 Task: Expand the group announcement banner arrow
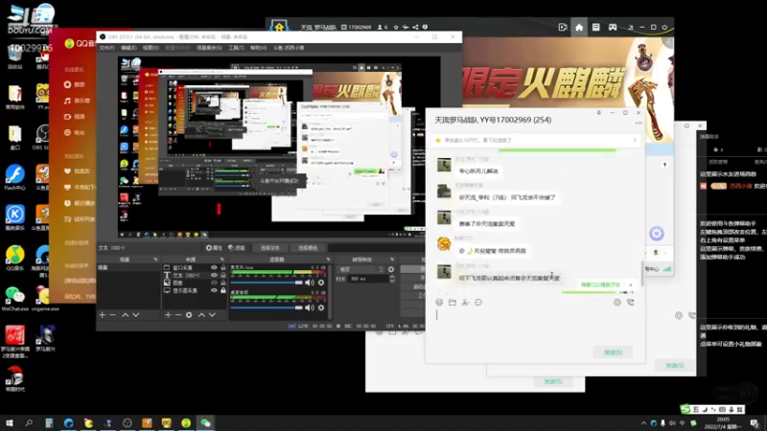635,140
